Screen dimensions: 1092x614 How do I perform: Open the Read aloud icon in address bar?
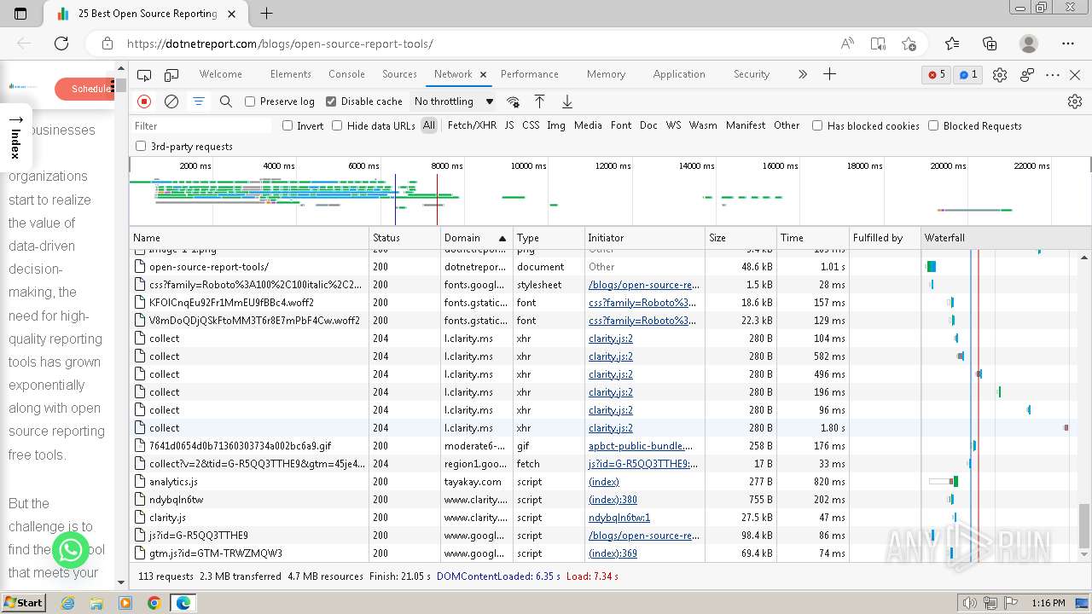pyautogui.click(x=847, y=43)
